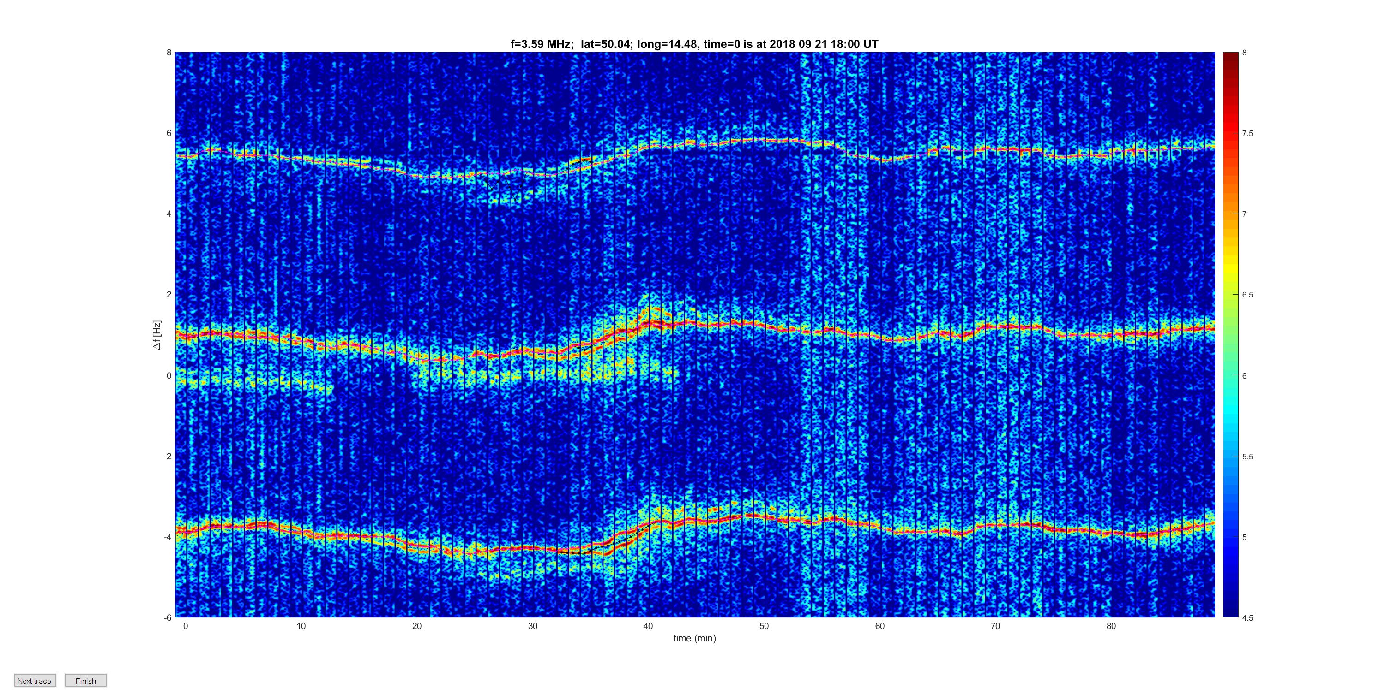The width and height of the screenshot is (1385, 694).
Task: Click the y-axis tick label 6
Action: pos(169,133)
